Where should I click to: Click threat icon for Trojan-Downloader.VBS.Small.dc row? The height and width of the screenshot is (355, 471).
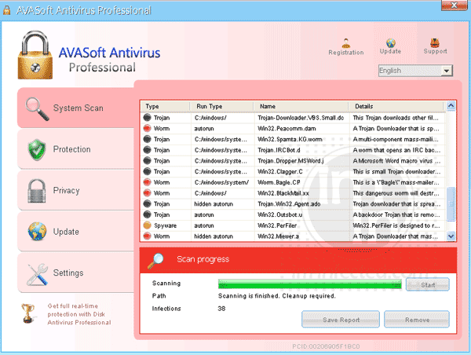click(x=148, y=118)
